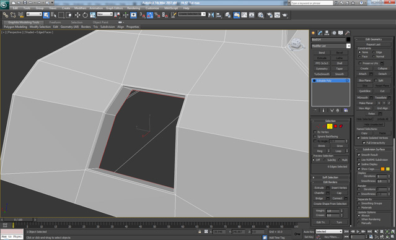Image resolution: width=396 pixels, height=240 pixels.
Task: Uncheck Delete Isolated Vertices
Action: tap(358, 138)
